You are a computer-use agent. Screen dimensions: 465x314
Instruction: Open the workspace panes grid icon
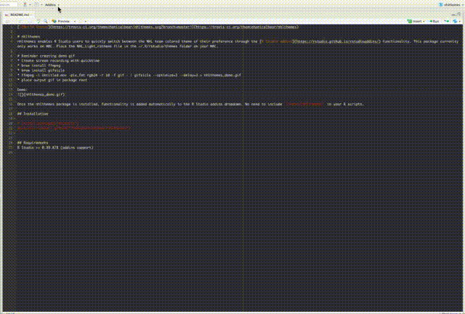tap(37, 5)
